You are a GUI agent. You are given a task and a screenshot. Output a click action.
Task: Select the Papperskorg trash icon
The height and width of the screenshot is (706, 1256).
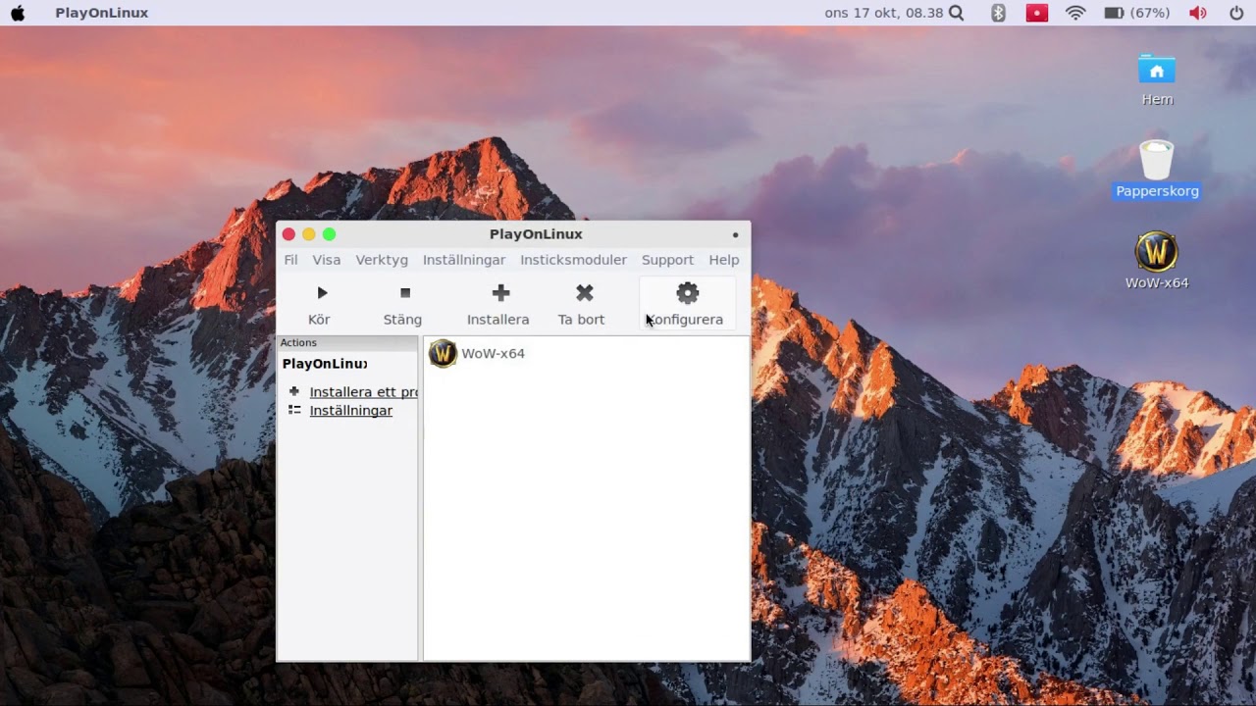click(x=1157, y=161)
